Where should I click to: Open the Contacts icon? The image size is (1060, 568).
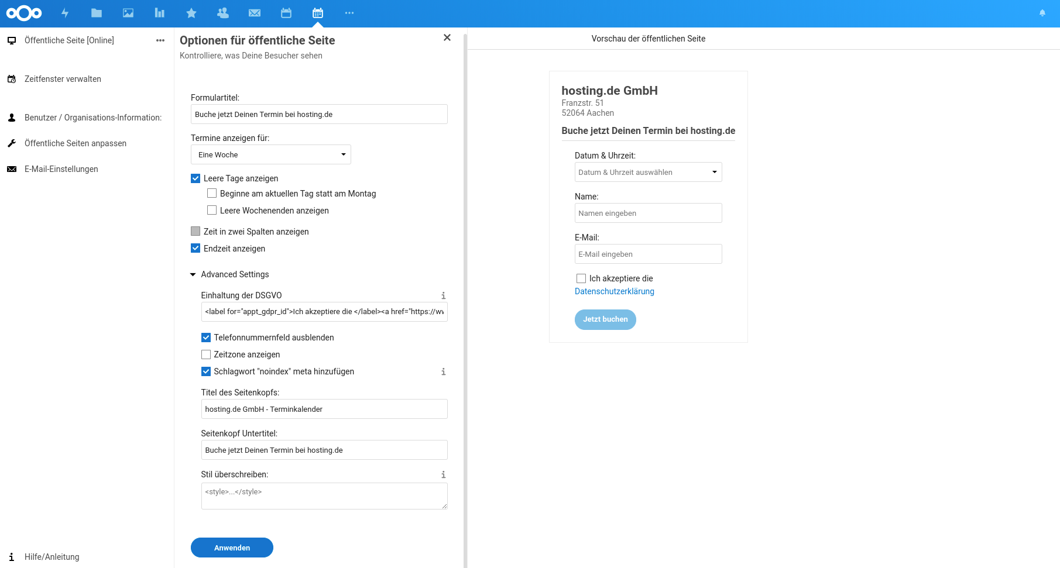pos(223,13)
